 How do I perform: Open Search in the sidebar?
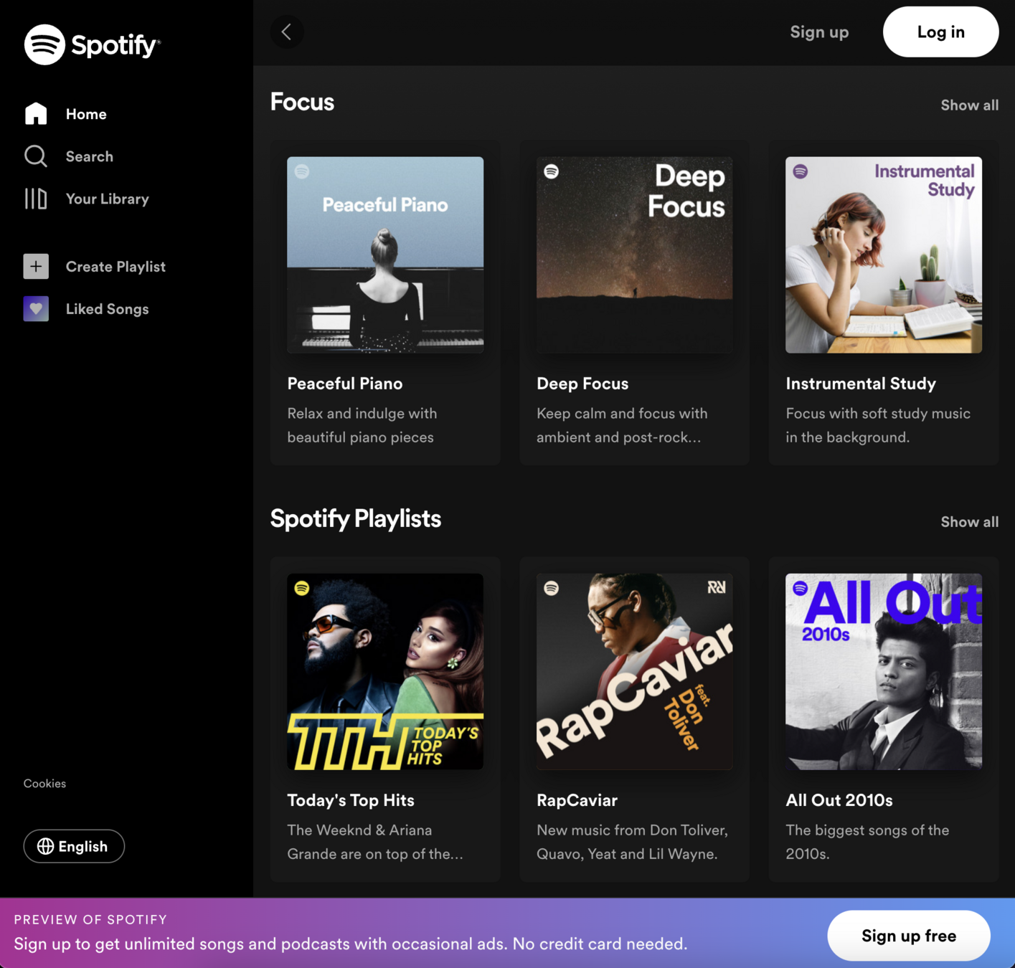[x=90, y=156]
